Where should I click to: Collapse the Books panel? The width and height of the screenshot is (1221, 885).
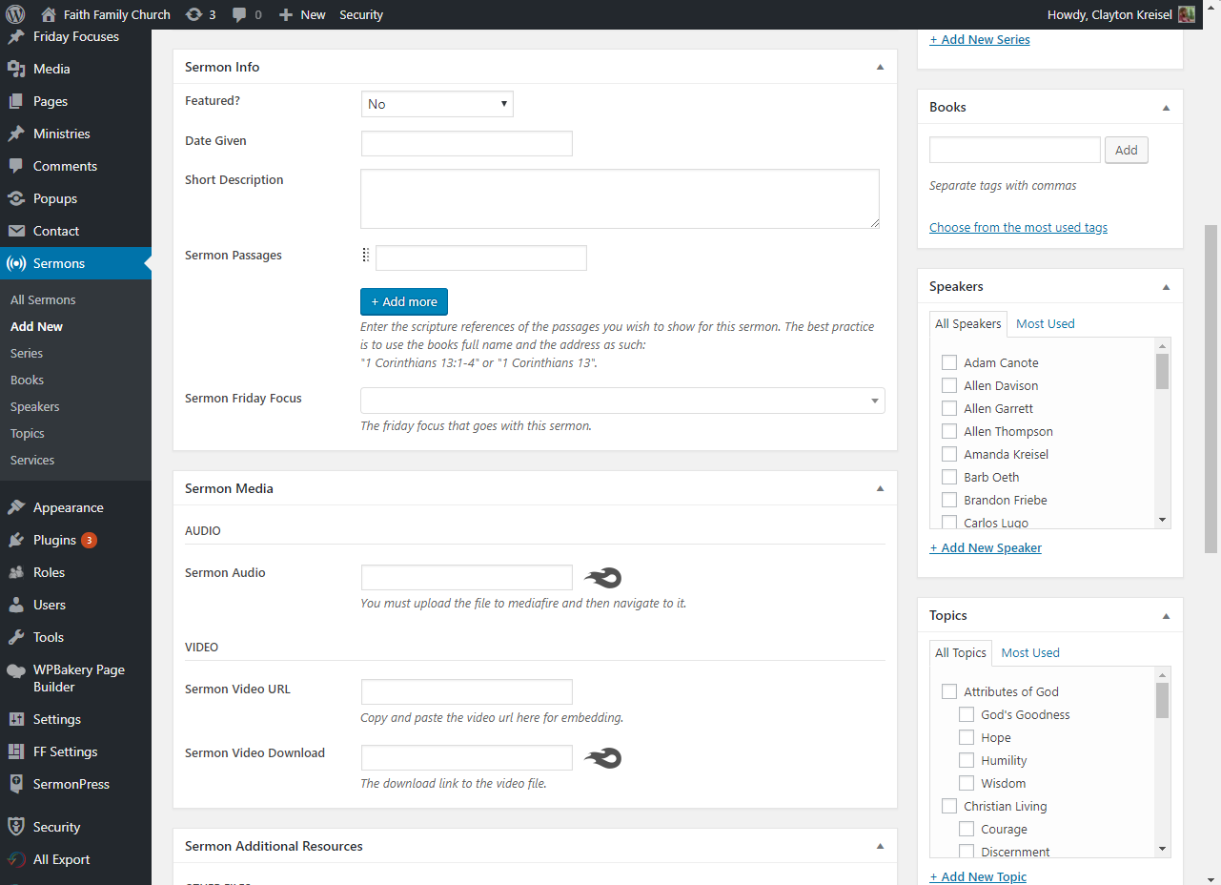tap(1166, 108)
